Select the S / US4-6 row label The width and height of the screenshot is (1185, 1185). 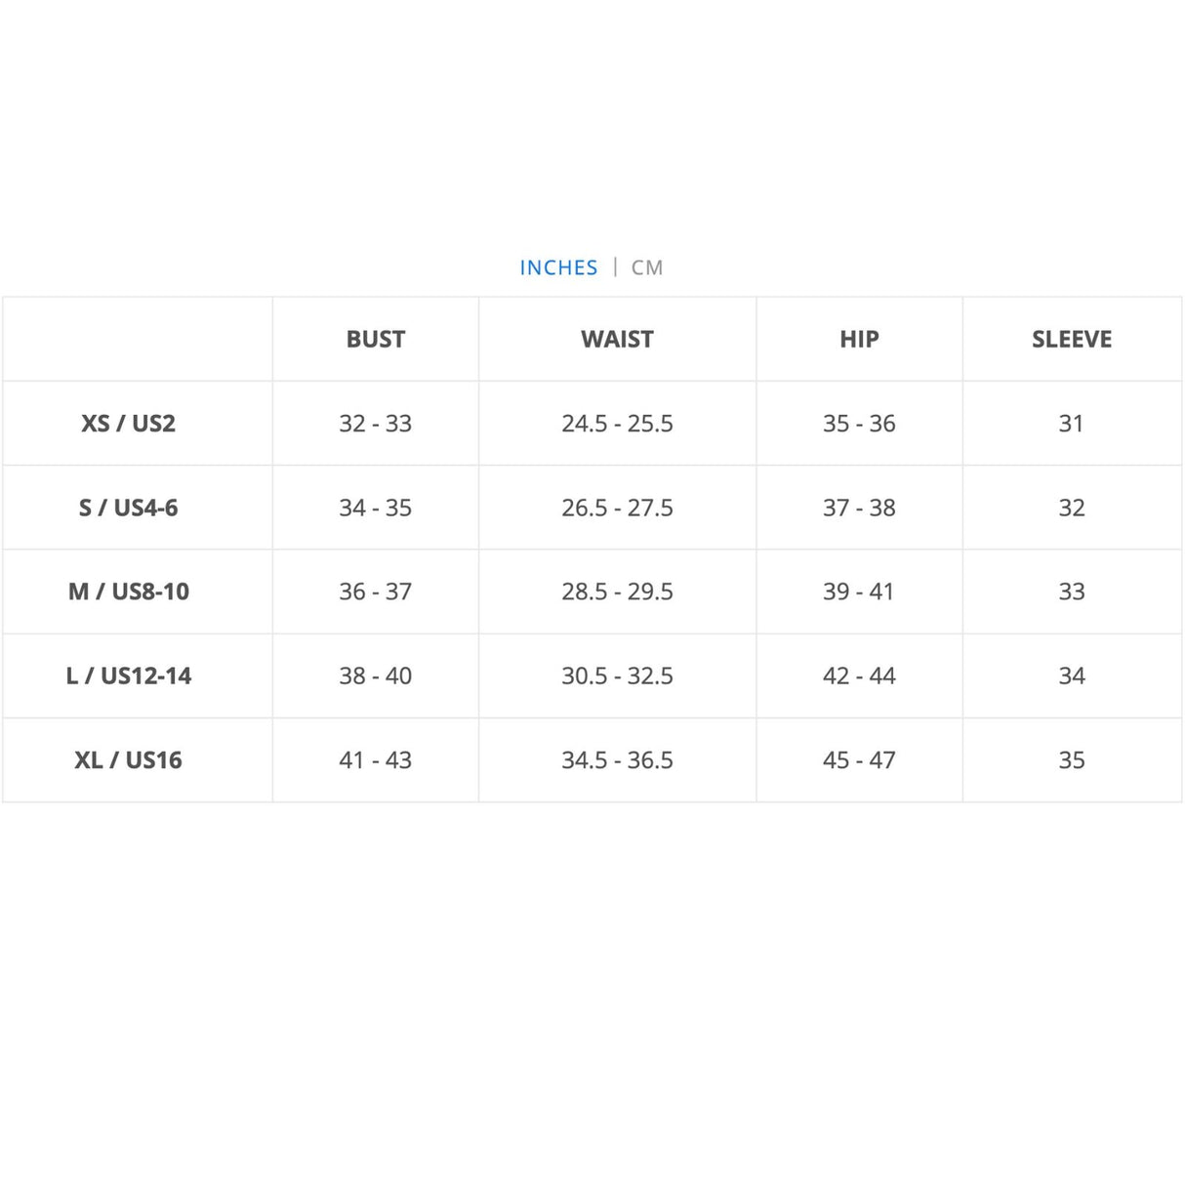pos(129,508)
